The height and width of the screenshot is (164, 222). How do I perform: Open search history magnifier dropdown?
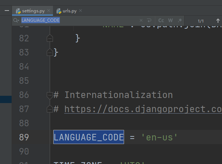pos(16,20)
